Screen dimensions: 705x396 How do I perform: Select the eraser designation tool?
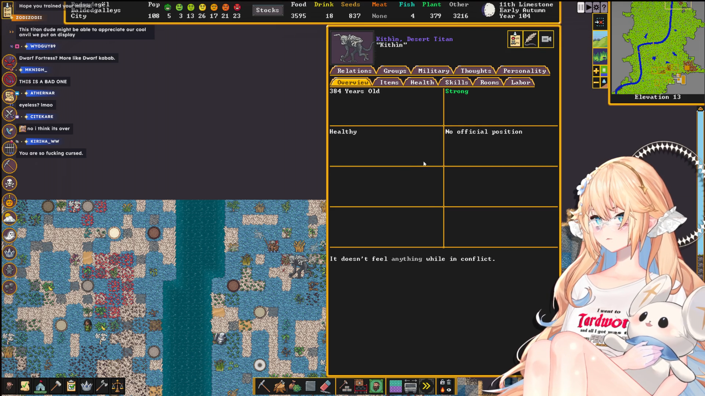point(326,386)
